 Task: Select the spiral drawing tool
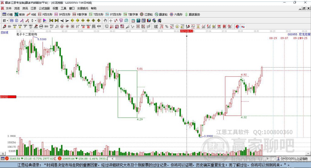(31, 26)
